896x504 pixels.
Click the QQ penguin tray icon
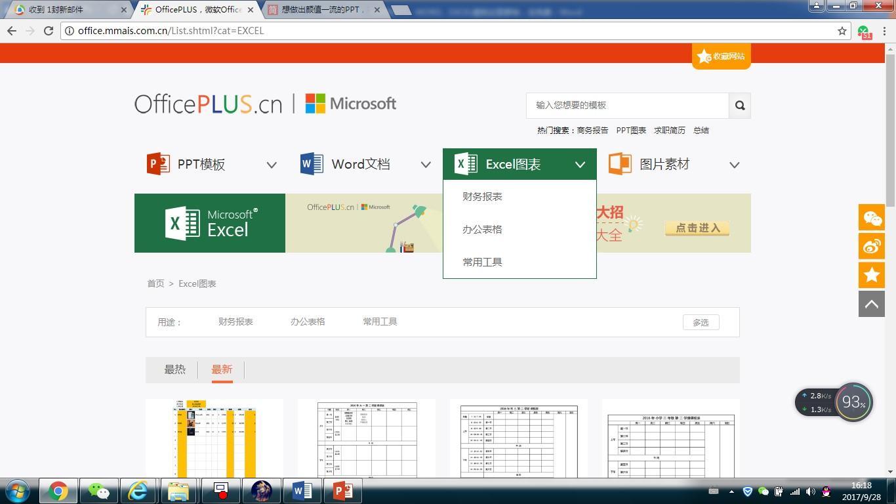(826, 492)
